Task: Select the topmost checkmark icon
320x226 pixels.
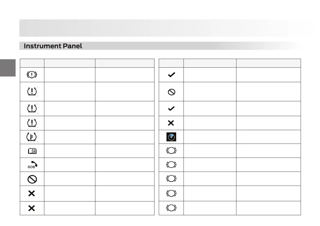Action: (x=171, y=75)
